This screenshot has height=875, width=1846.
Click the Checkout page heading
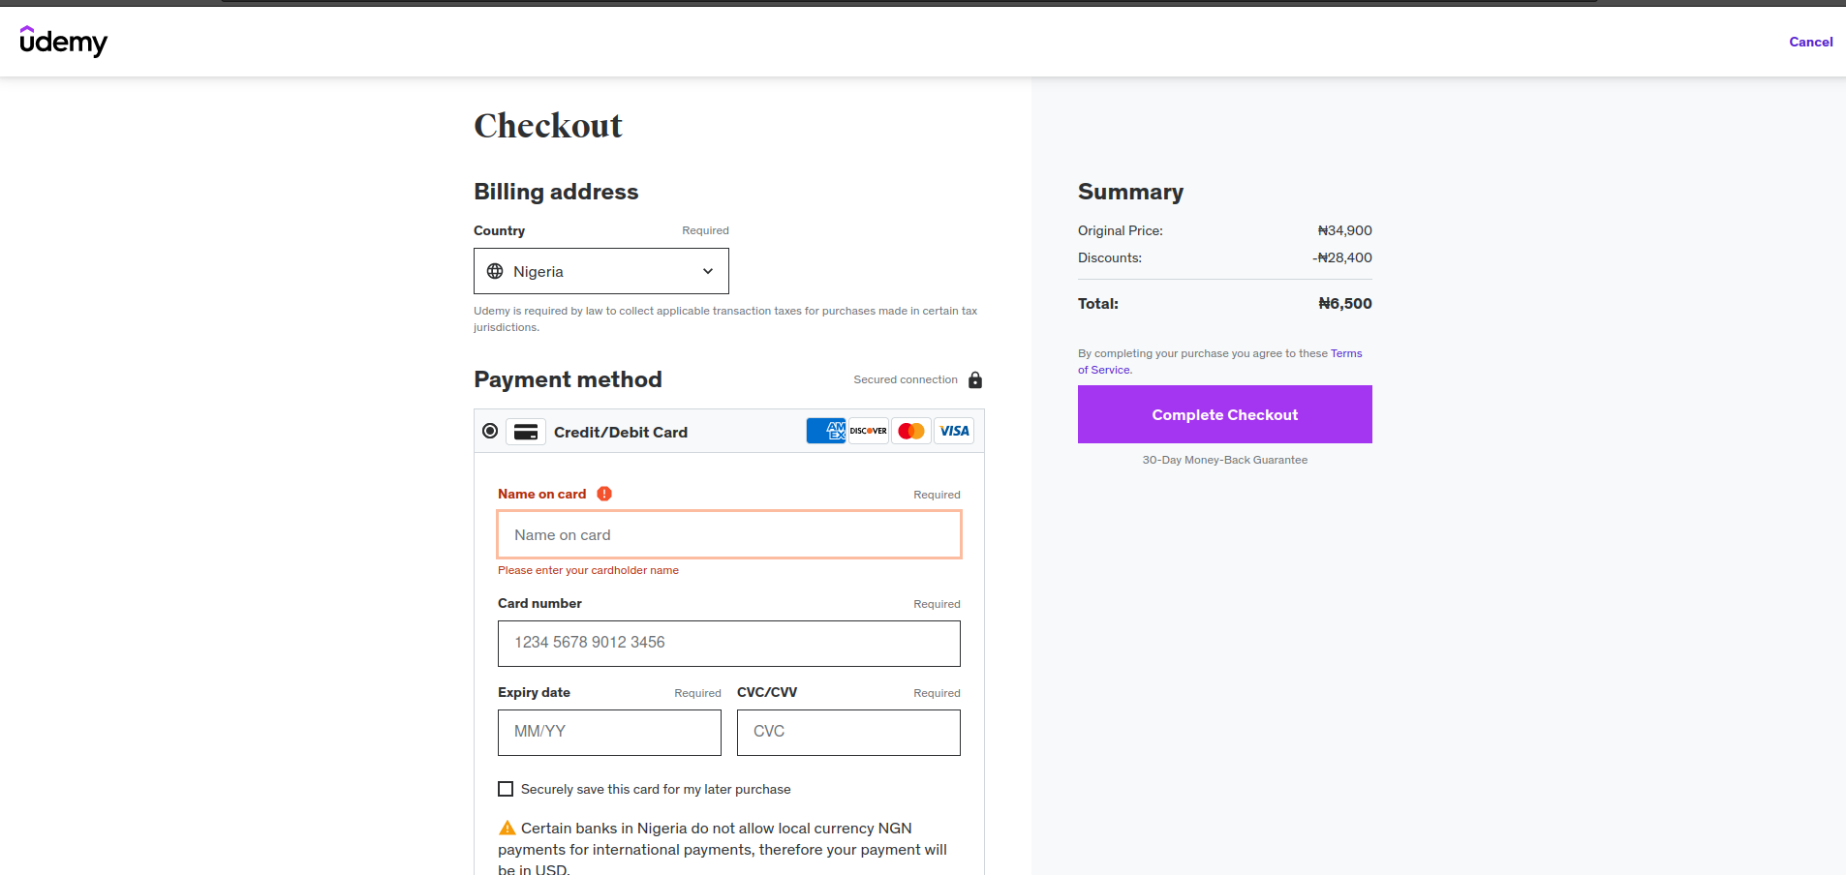[x=547, y=124]
